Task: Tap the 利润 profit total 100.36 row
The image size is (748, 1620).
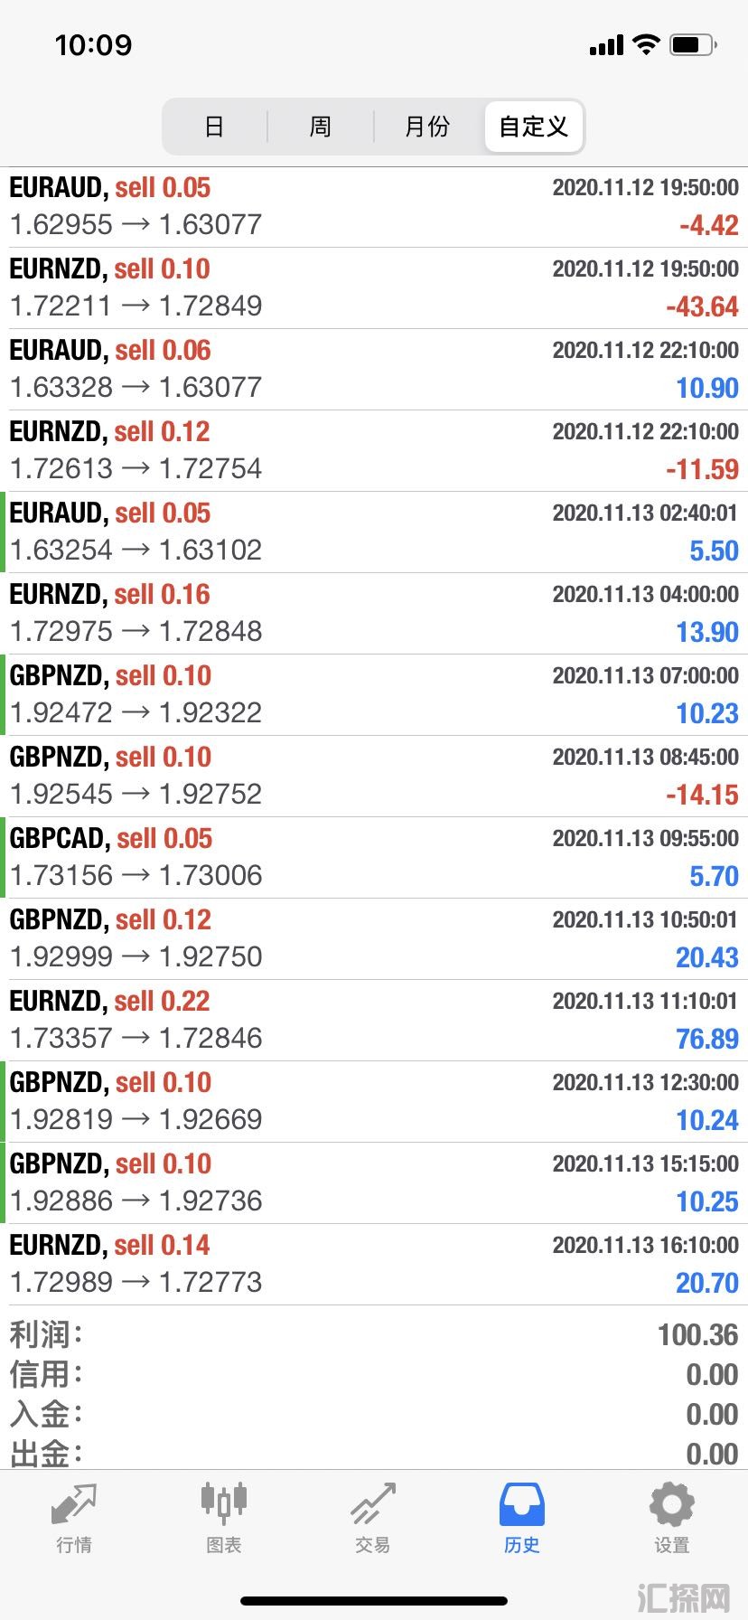Action: (x=374, y=1334)
